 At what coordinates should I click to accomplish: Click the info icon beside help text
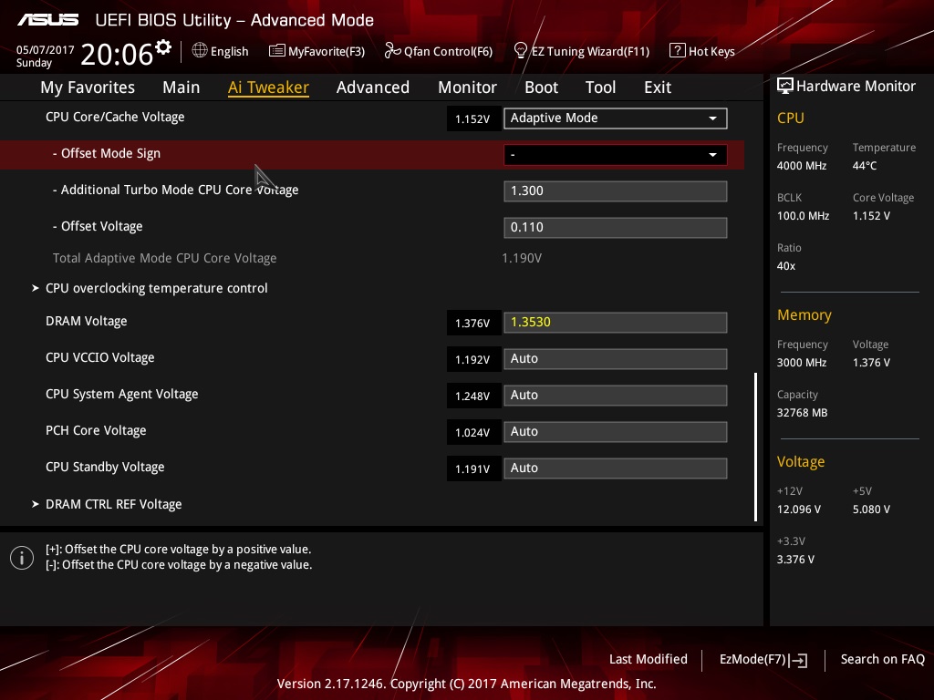pos(22,558)
